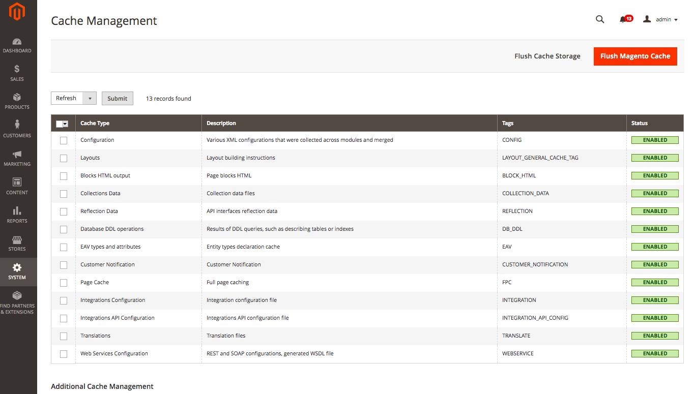This screenshot has height=394, width=694.
Task: Click the WEBSERVICE tag text
Action: tap(518, 353)
